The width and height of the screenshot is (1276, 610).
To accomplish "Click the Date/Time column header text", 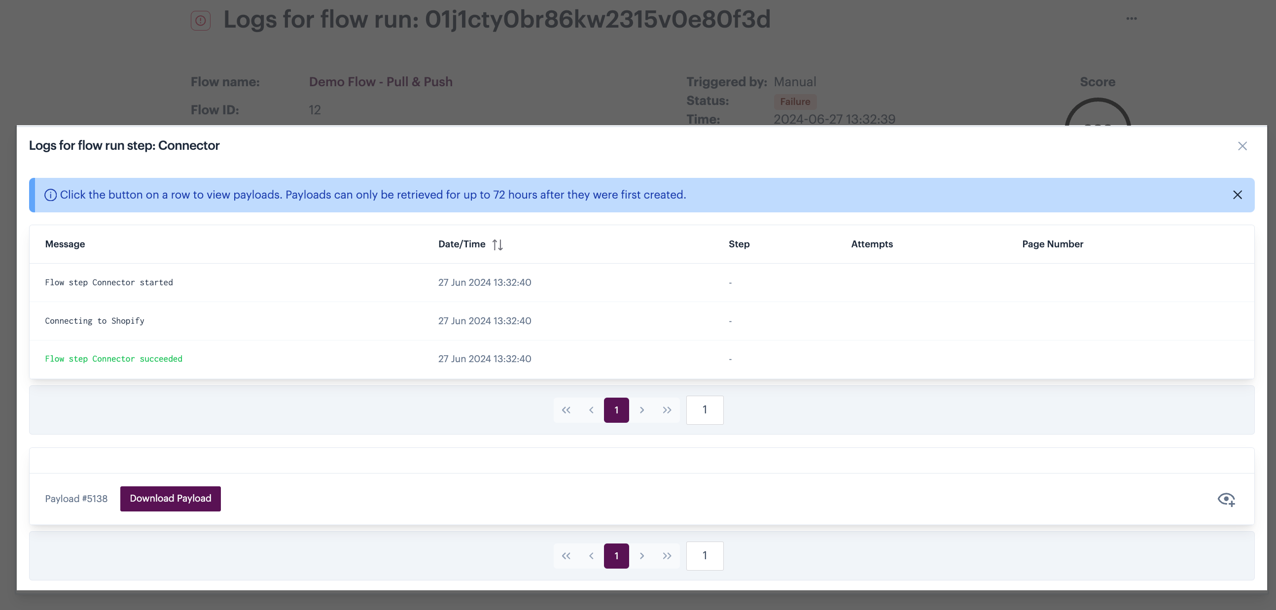I will tap(461, 244).
